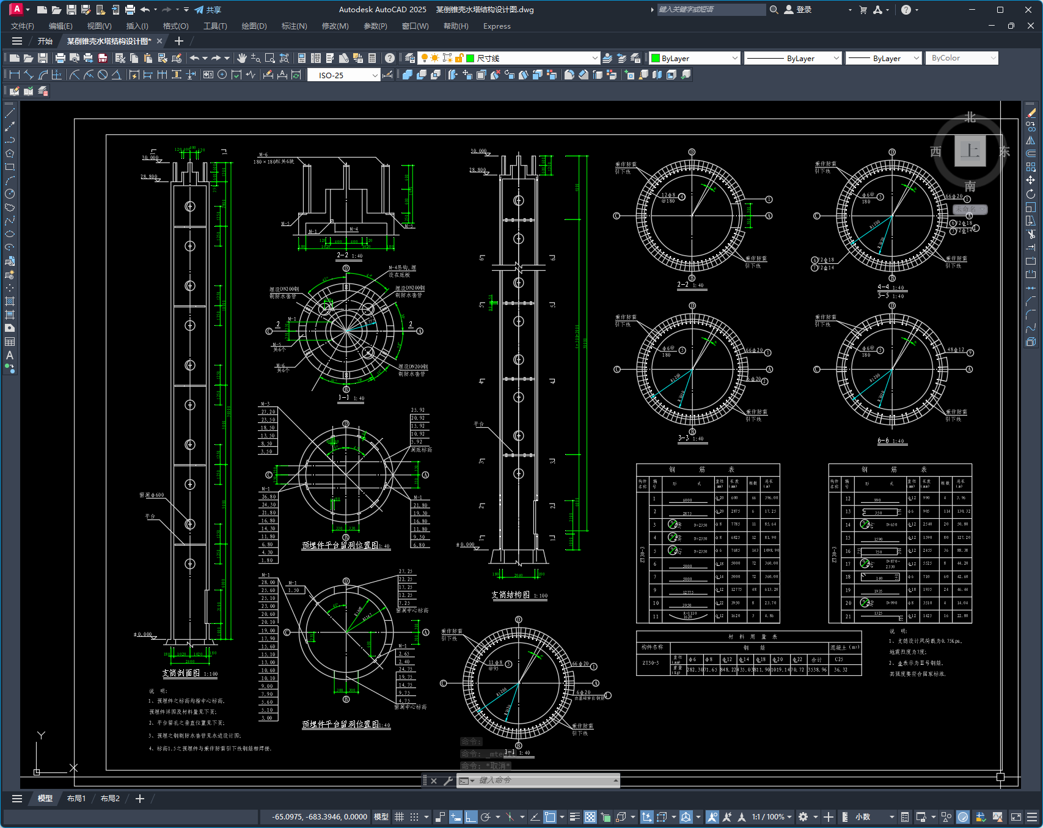Toggle ortho mode in the status bar

(471, 817)
